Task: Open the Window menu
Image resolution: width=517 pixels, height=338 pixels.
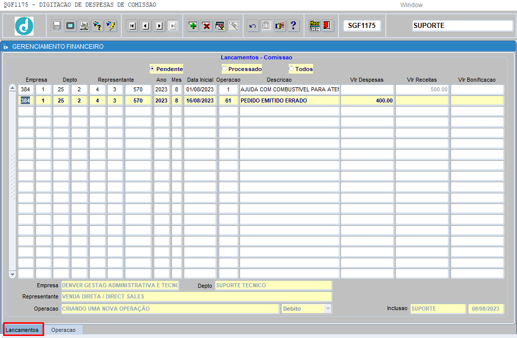Action: click(411, 5)
